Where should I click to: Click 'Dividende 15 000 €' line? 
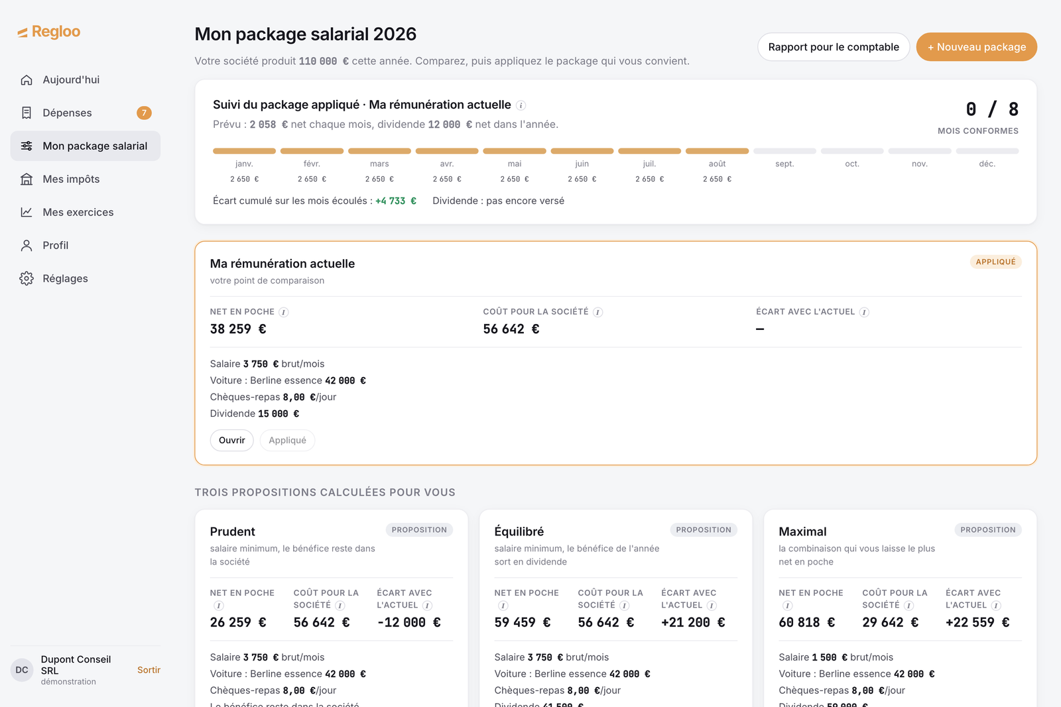255,413
